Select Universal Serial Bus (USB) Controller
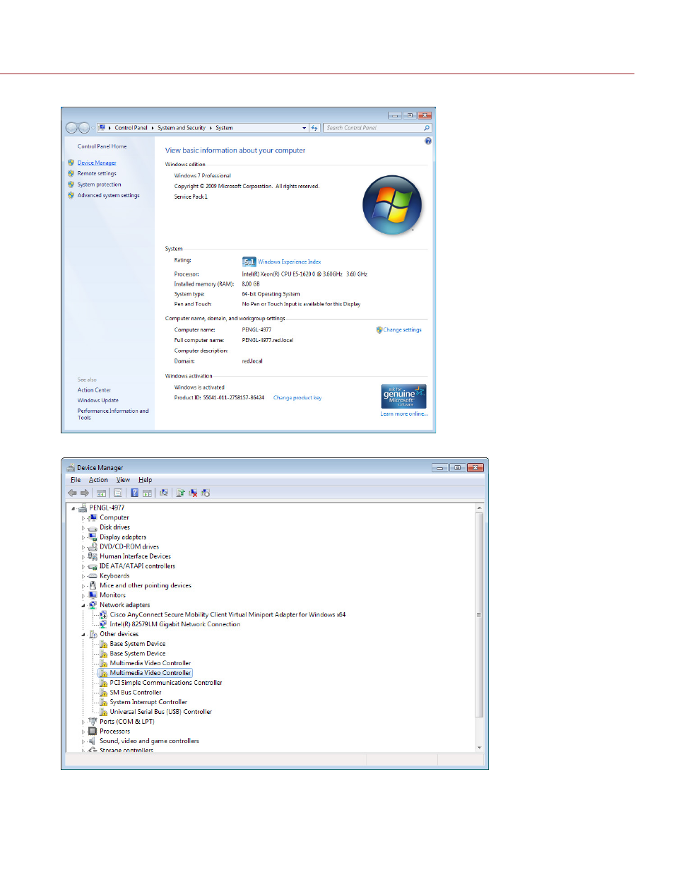The width and height of the screenshot is (674, 873). tap(161, 712)
